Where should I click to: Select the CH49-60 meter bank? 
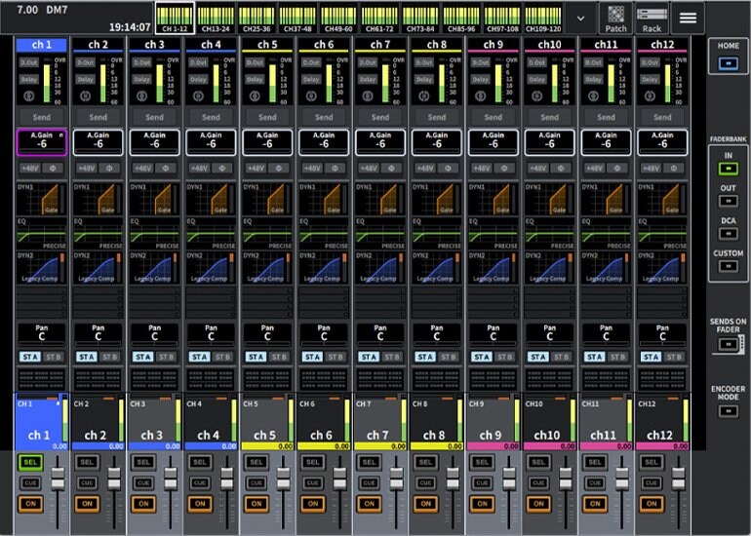coord(338,19)
